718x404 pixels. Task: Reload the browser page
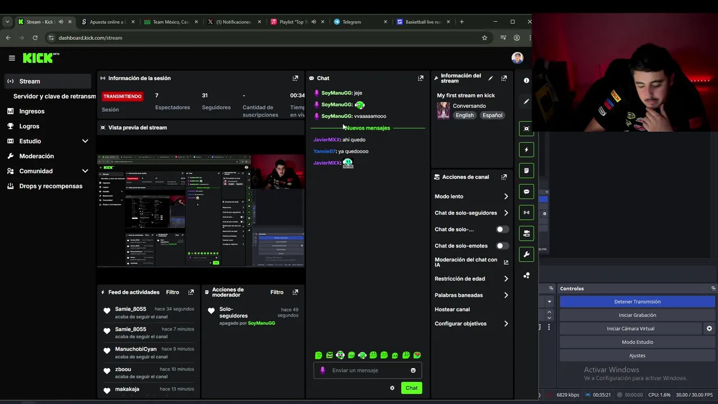[x=35, y=38]
